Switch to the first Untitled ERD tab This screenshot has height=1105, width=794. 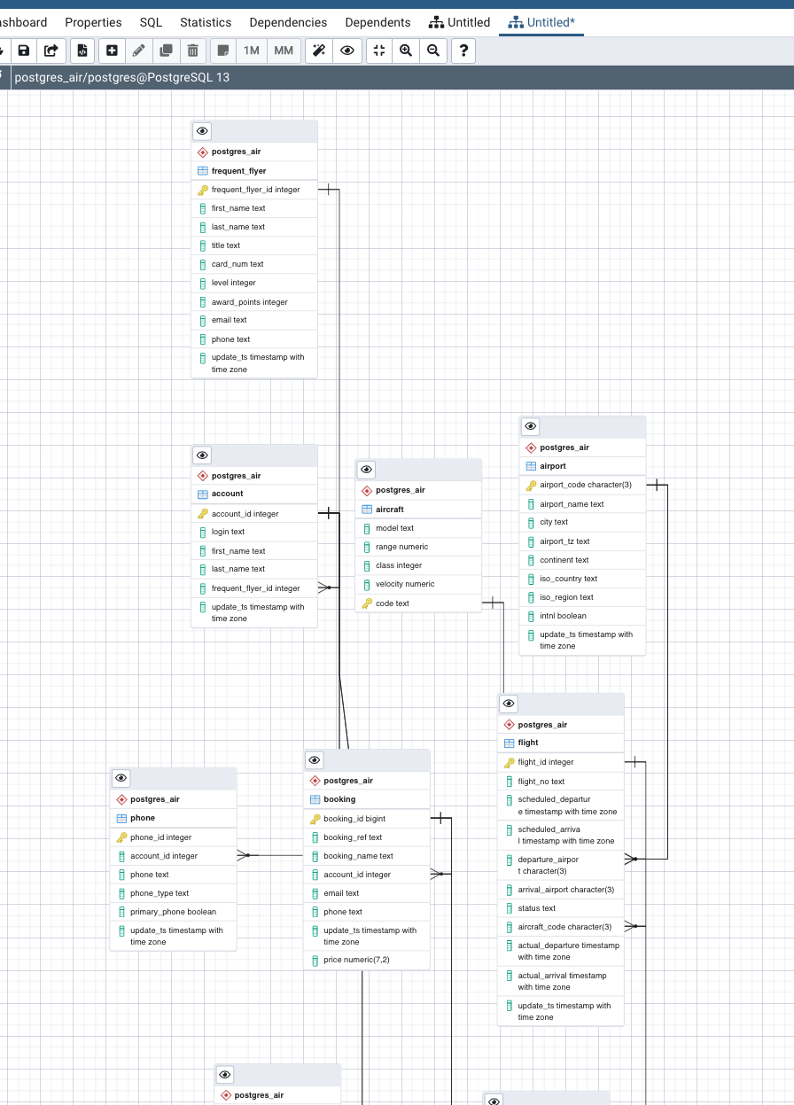click(x=459, y=22)
